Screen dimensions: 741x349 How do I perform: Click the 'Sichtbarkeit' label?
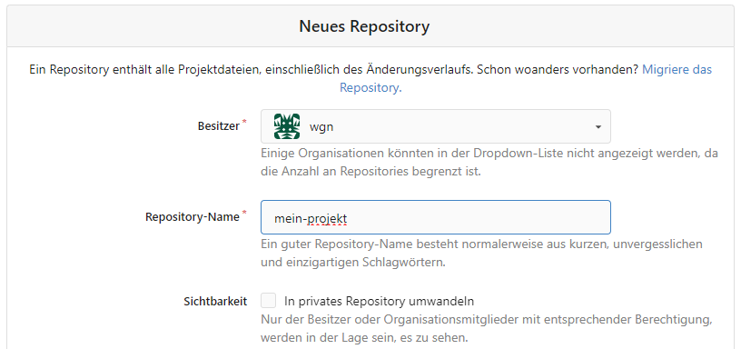(215, 301)
